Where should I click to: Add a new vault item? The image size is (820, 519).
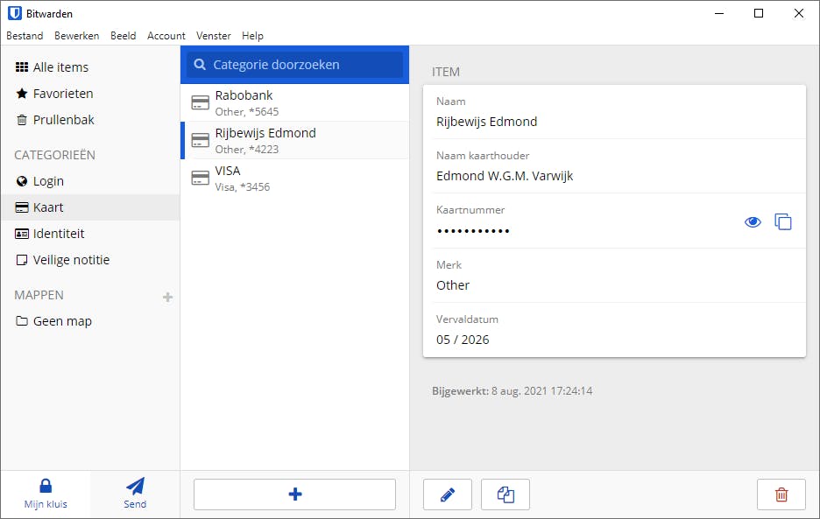pos(294,494)
